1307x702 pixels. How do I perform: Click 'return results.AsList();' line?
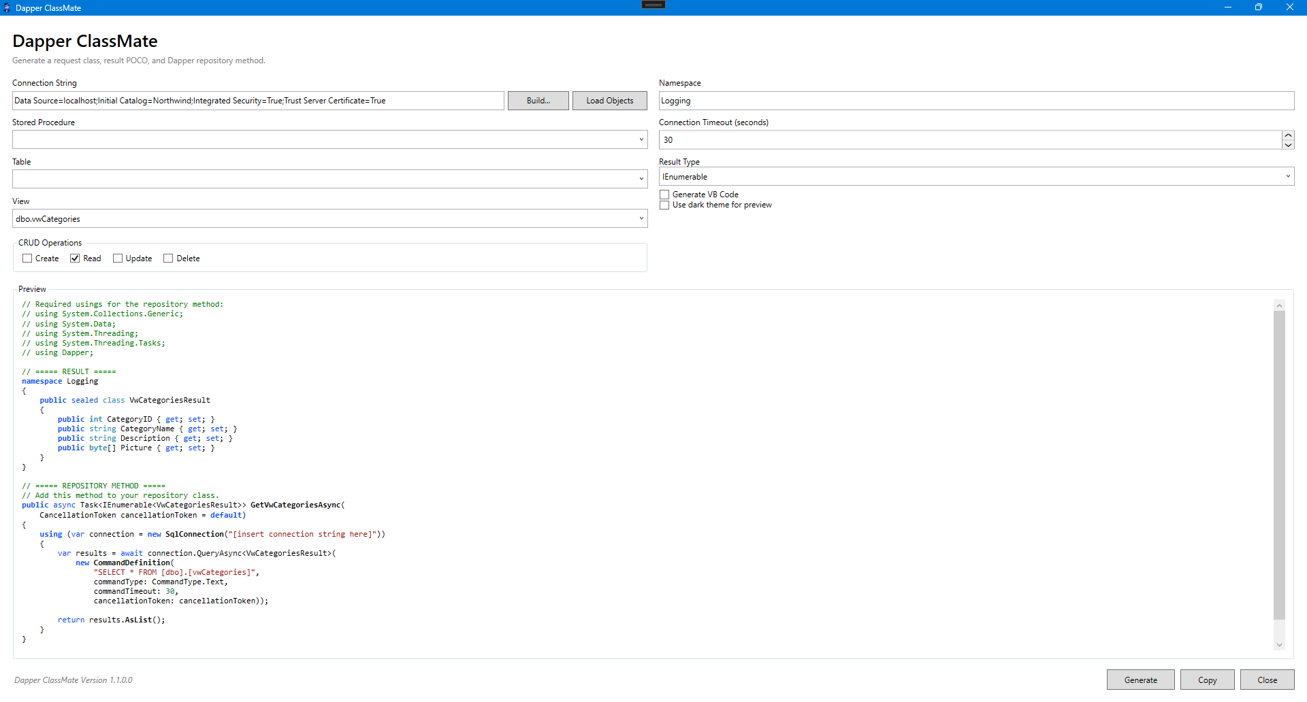point(112,620)
